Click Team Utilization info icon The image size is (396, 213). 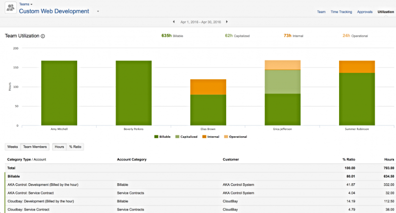coord(43,36)
